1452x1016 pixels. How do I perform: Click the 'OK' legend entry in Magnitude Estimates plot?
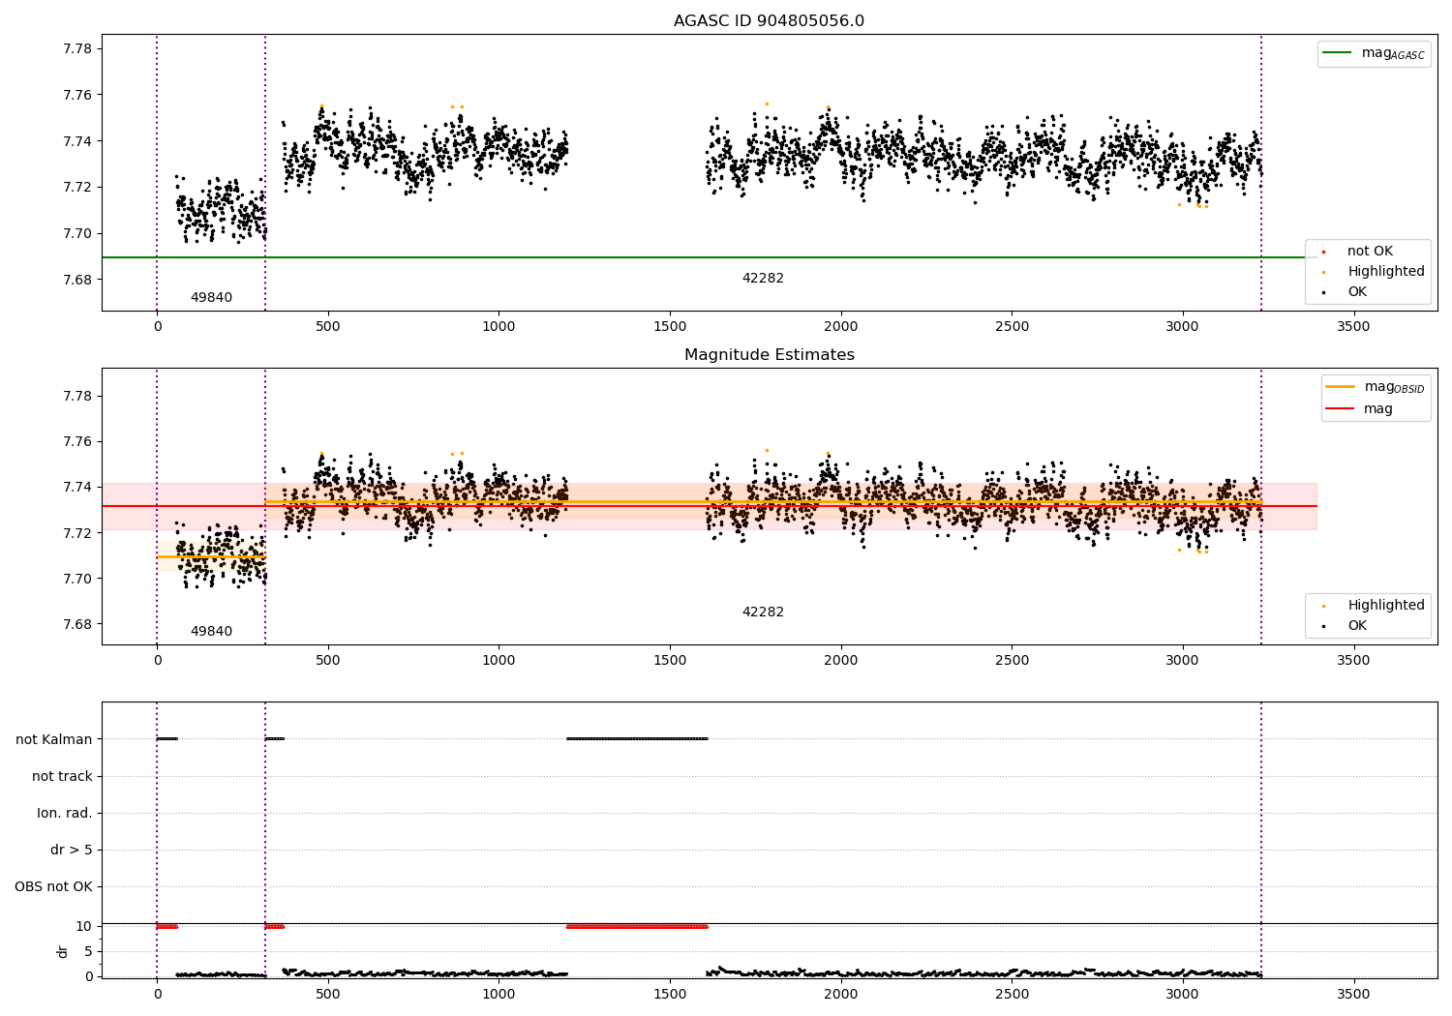(1357, 626)
